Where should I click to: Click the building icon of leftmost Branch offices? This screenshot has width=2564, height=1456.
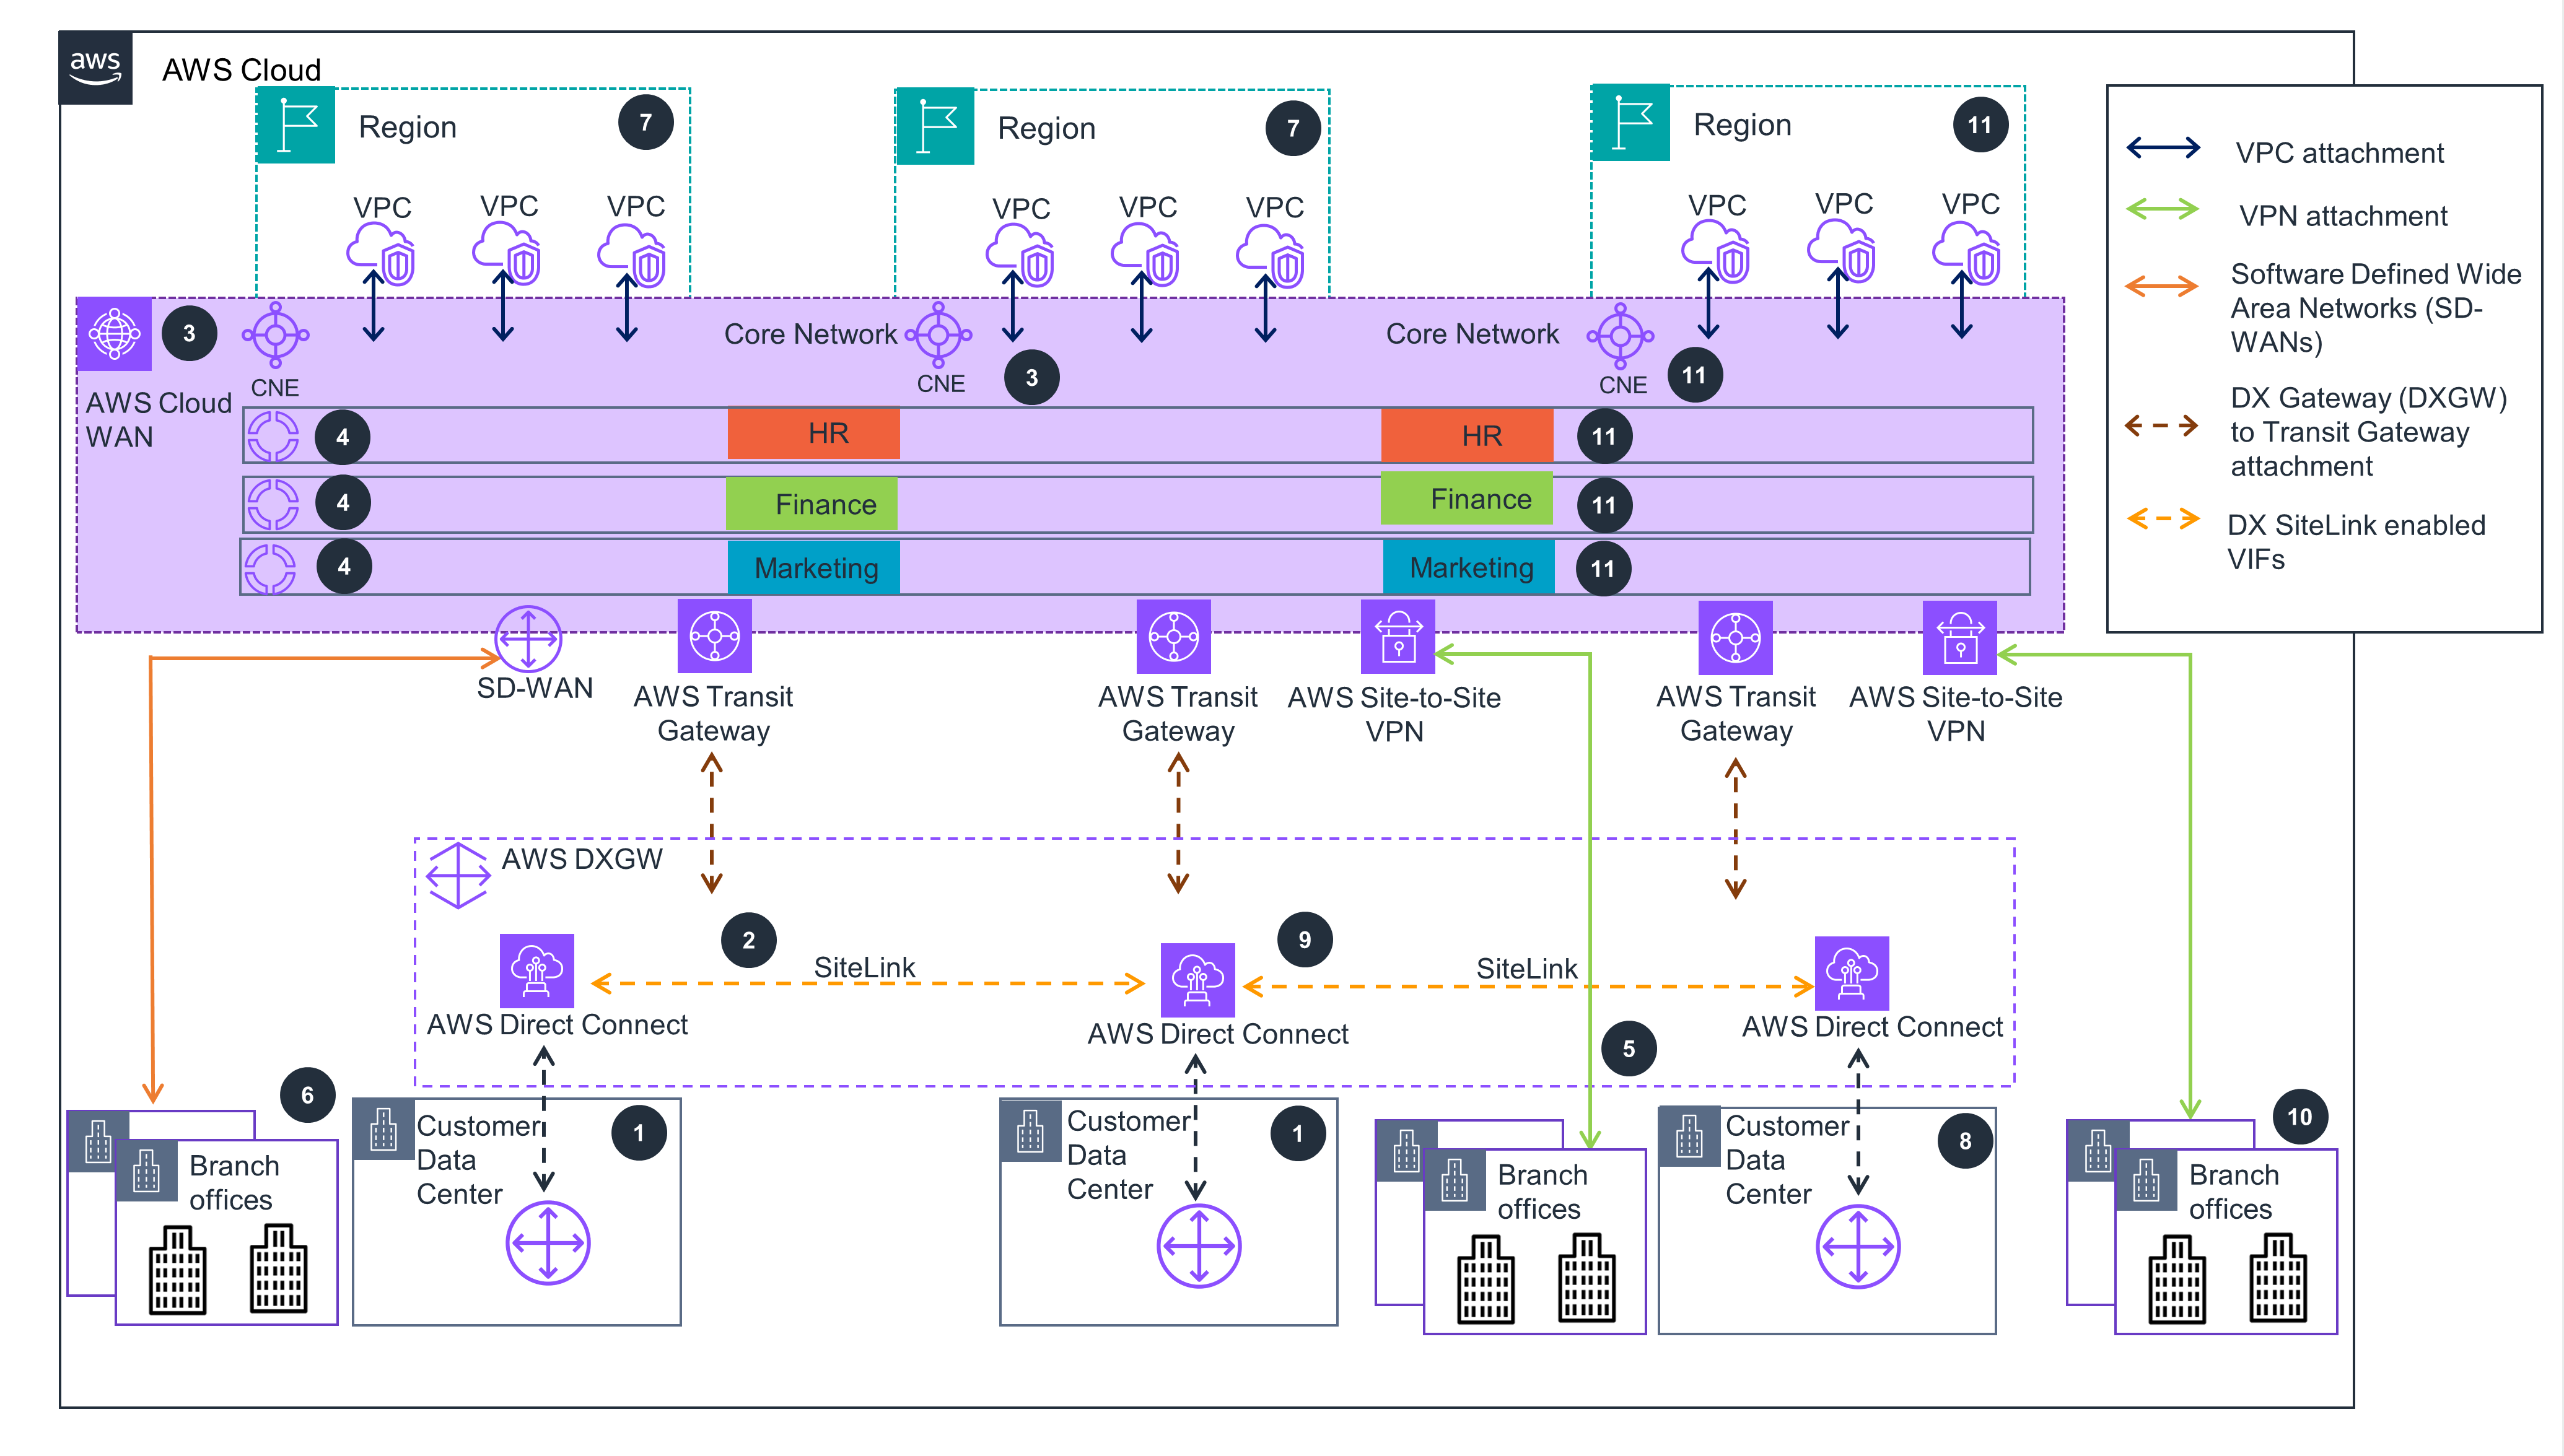tap(147, 1170)
